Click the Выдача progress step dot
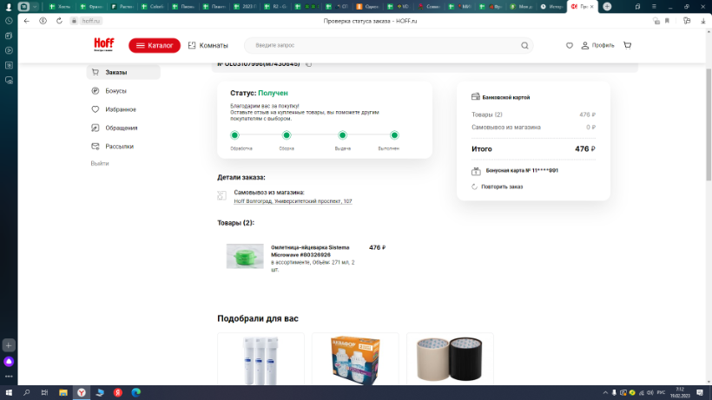This screenshot has height=400, width=712. point(343,135)
